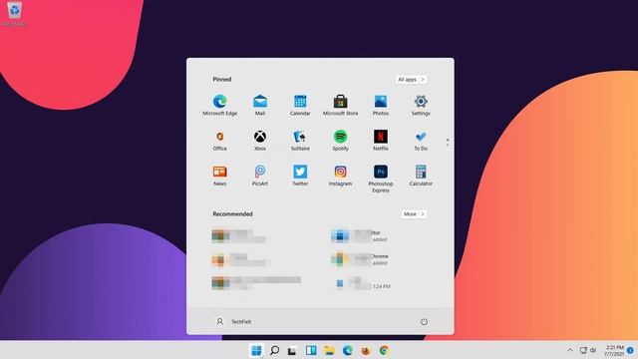Open the To Do app
The height and width of the screenshot is (359, 638).
421,141
